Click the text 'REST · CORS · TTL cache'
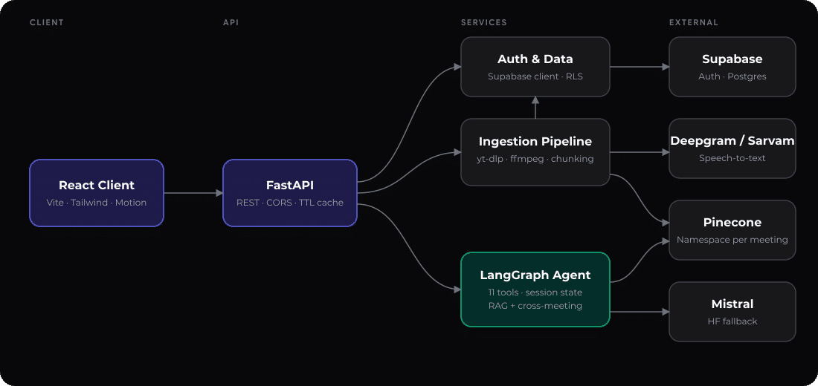Image resolution: width=818 pixels, height=386 pixels. tap(290, 203)
